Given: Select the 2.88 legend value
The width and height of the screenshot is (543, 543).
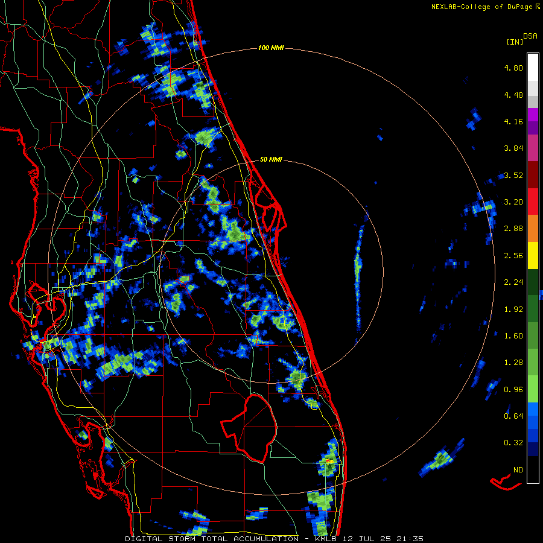Looking at the screenshot, I should tap(513, 229).
